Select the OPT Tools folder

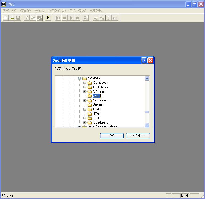coord(101,87)
